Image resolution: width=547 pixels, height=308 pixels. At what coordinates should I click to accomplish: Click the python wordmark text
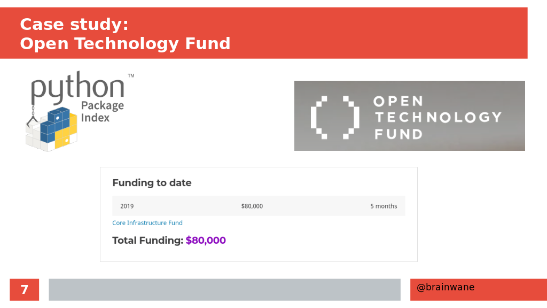[x=77, y=87]
